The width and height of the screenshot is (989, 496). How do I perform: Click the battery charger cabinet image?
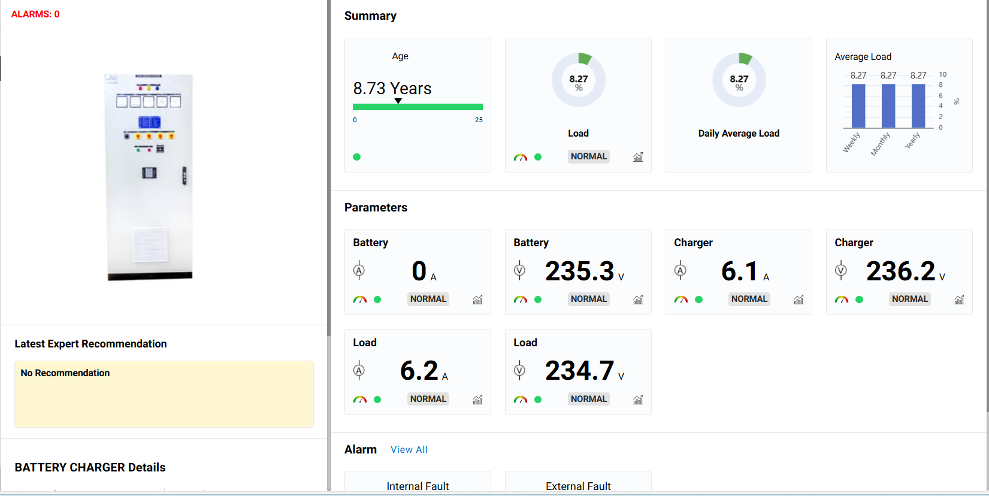tap(149, 177)
